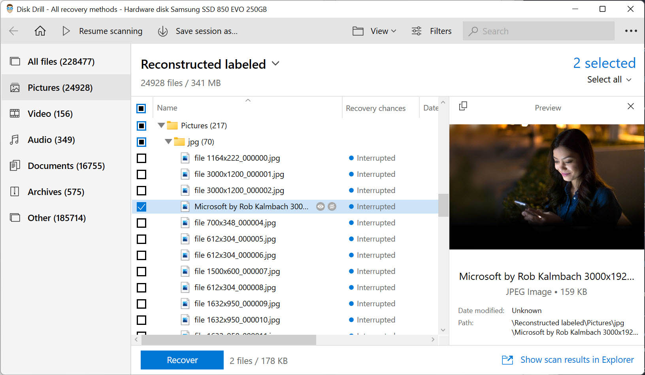
Task: Pop out the preview panel icon
Action: point(463,106)
